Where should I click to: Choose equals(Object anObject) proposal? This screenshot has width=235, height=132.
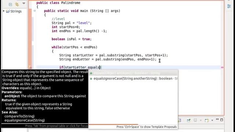tap(133, 73)
